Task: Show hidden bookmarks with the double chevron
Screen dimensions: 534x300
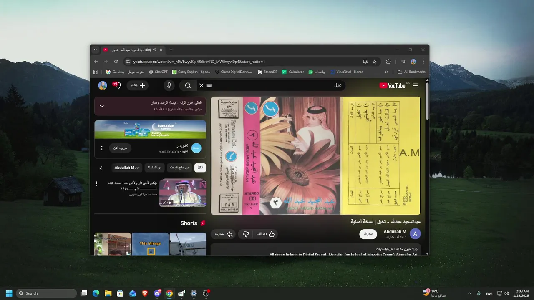Action: (x=386, y=72)
